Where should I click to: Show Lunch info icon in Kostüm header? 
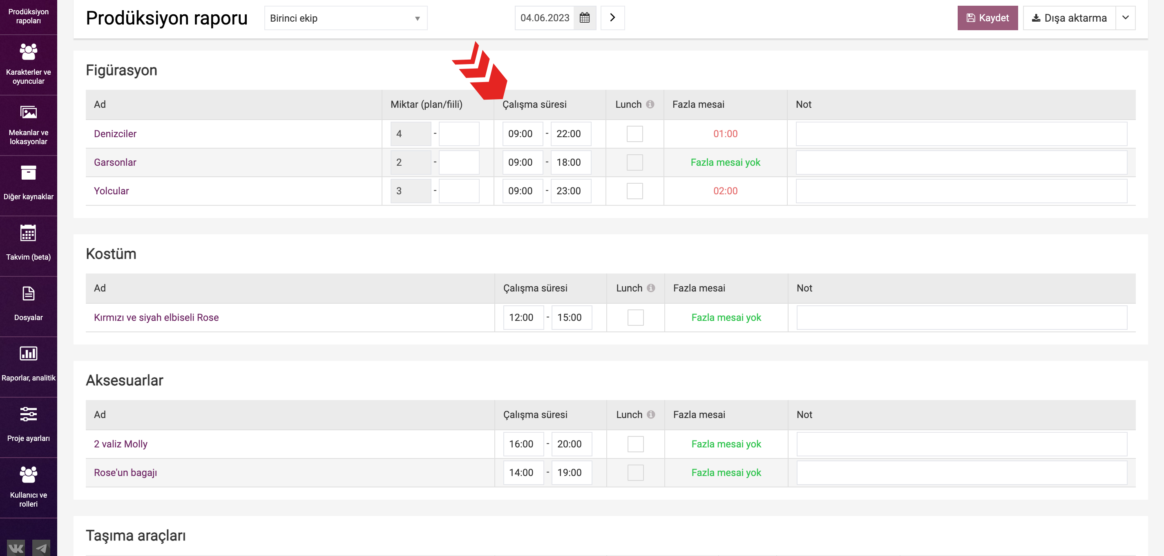[651, 288]
